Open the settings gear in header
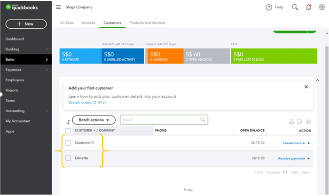Image resolution: width=329 pixels, height=196 pixels. click(x=322, y=7)
